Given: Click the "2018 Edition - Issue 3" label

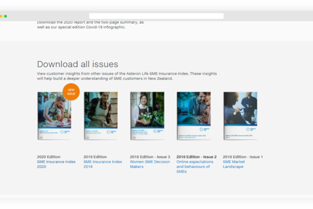Looking at the screenshot, I should click(150, 157).
